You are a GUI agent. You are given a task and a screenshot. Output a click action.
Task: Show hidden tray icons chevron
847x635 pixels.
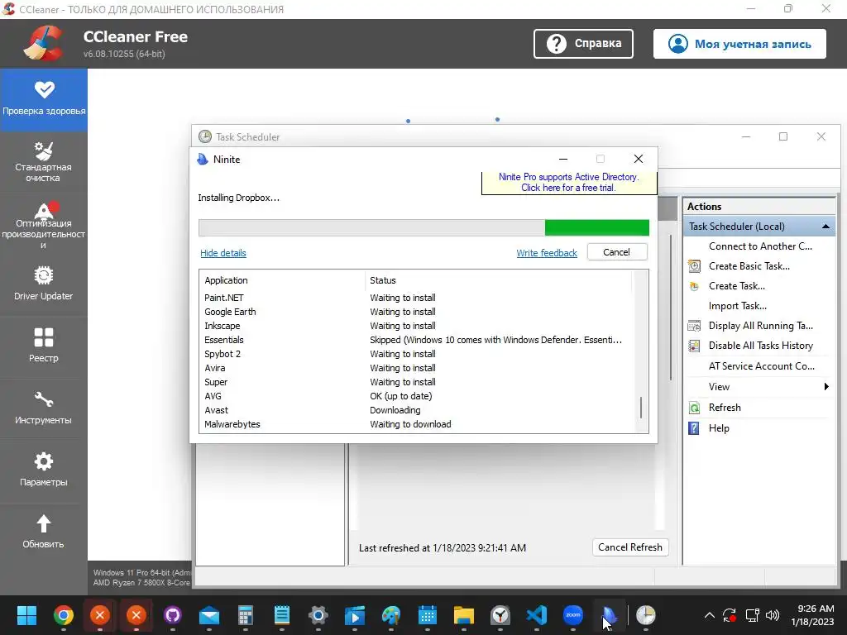[710, 615]
